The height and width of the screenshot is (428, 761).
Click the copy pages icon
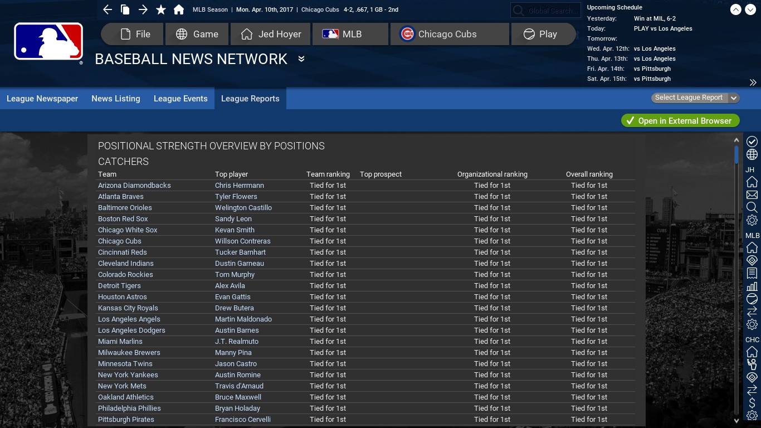(125, 9)
